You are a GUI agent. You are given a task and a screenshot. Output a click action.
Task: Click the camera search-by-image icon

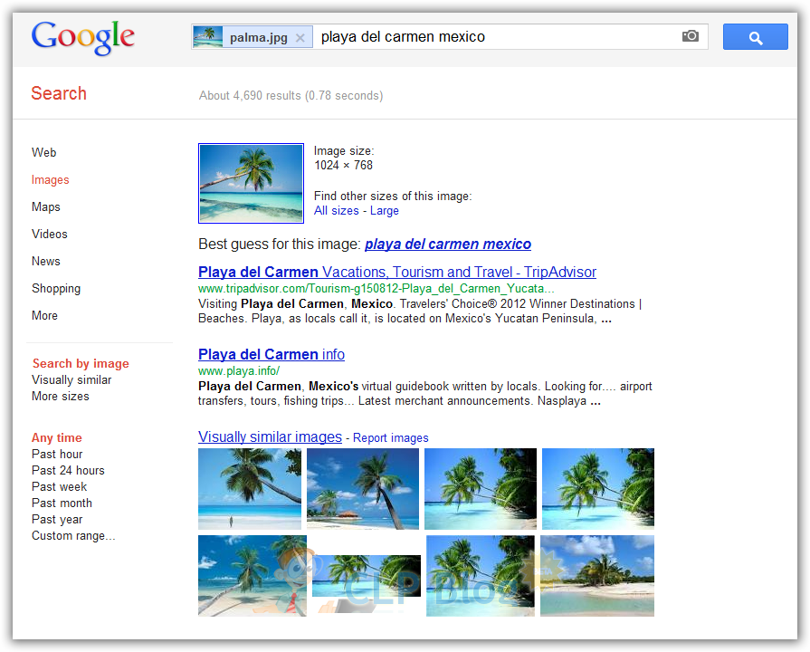[x=691, y=36]
